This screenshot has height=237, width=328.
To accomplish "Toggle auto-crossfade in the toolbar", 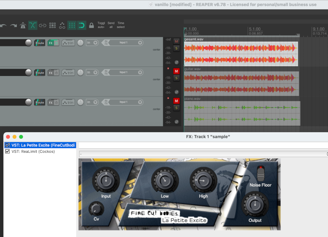I will pyautogui.click(x=32, y=25).
